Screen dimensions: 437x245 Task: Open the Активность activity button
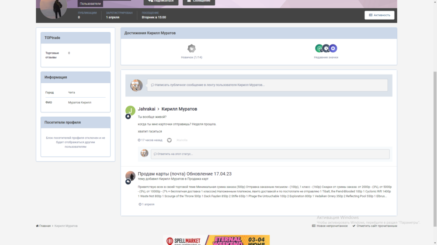tap(379, 15)
